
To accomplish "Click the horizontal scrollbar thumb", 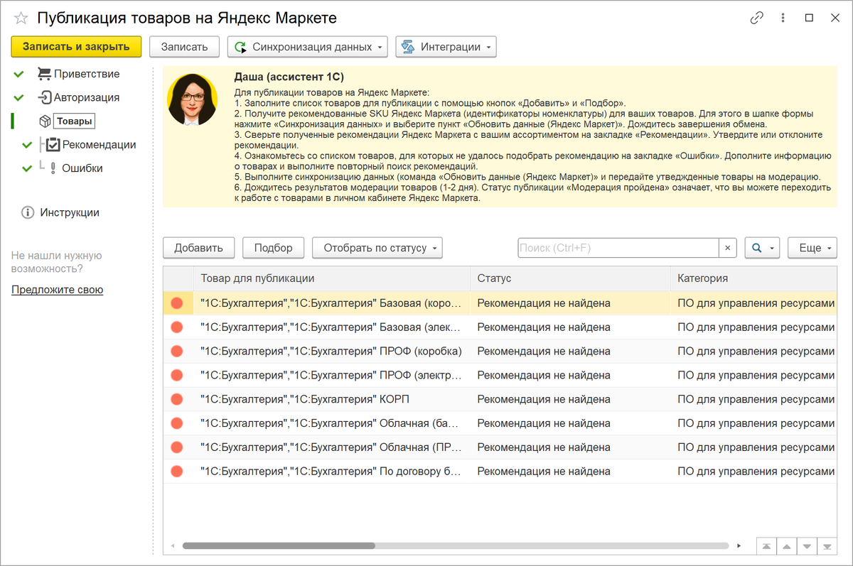I will (279, 546).
